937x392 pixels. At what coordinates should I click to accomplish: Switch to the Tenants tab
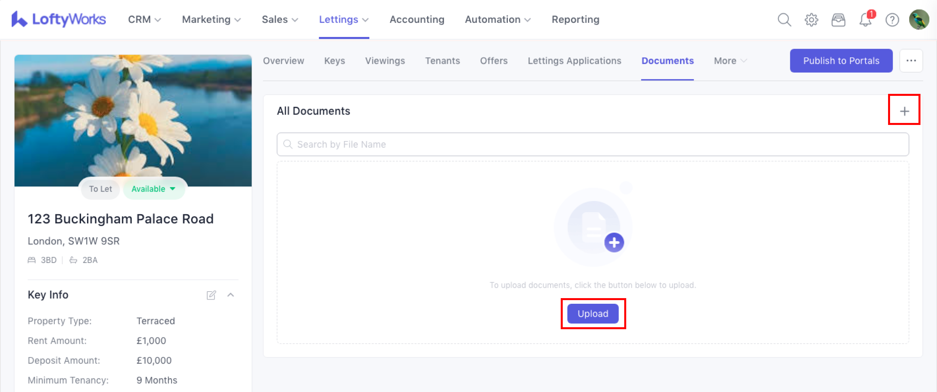coord(442,61)
